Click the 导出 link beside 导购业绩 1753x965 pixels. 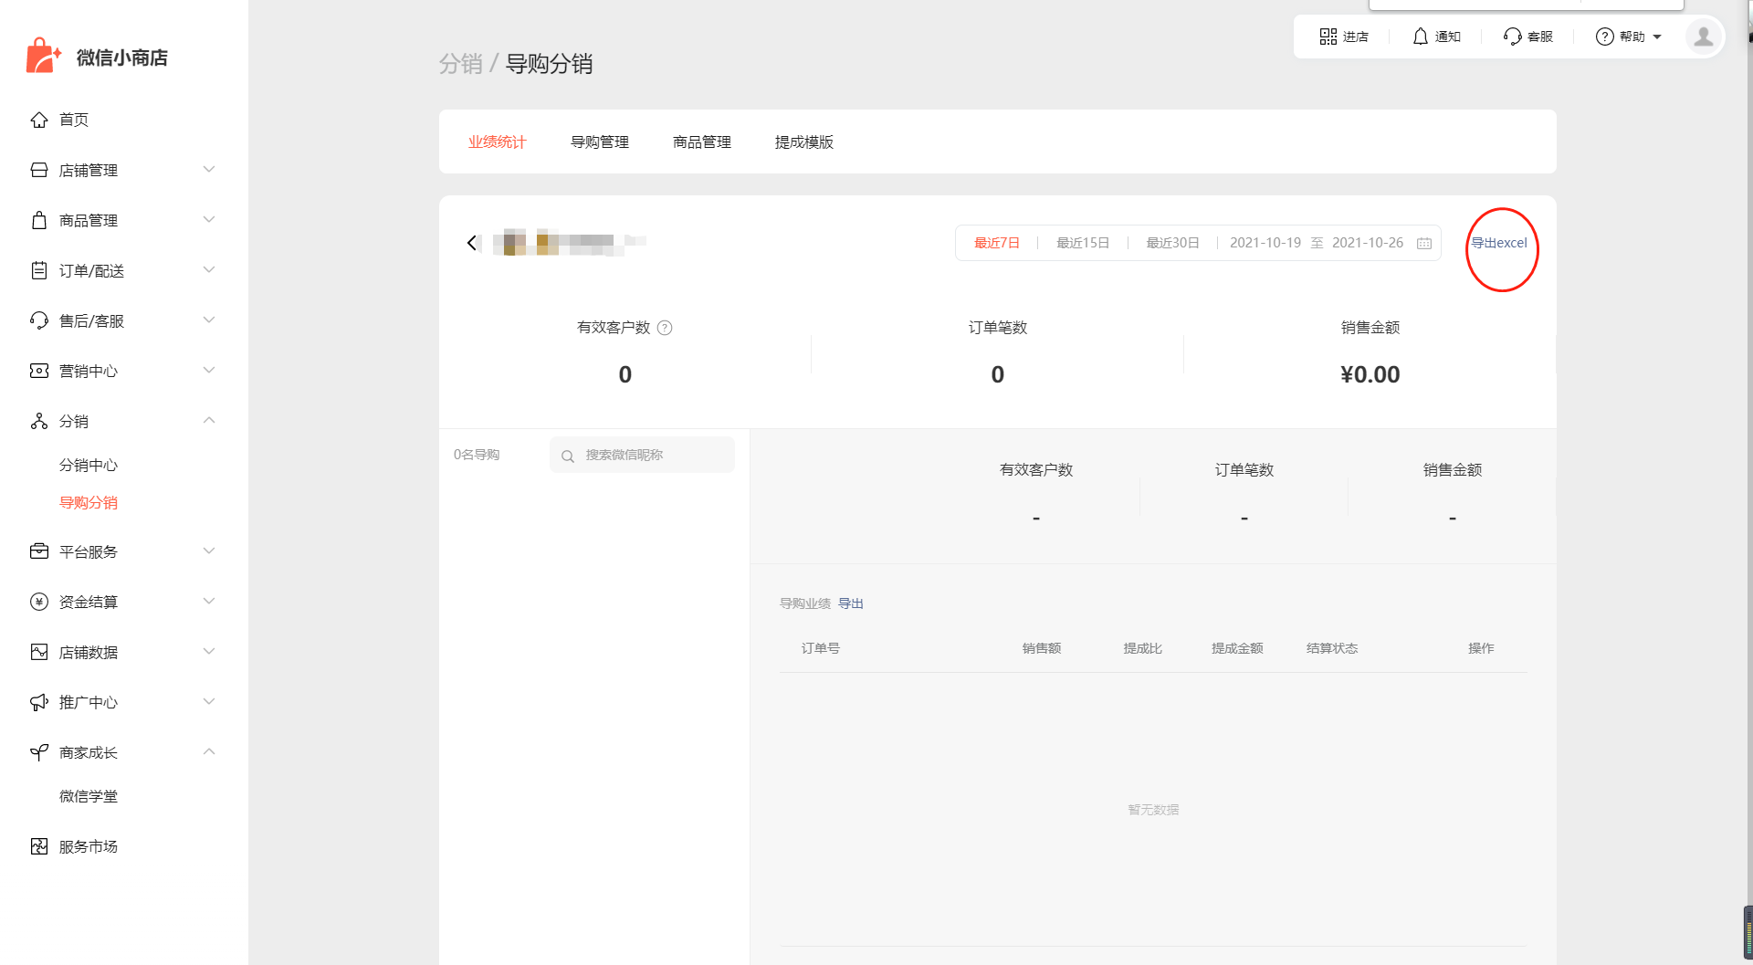coord(851,603)
